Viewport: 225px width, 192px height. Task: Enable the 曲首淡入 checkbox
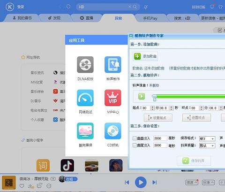(x=135, y=138)
